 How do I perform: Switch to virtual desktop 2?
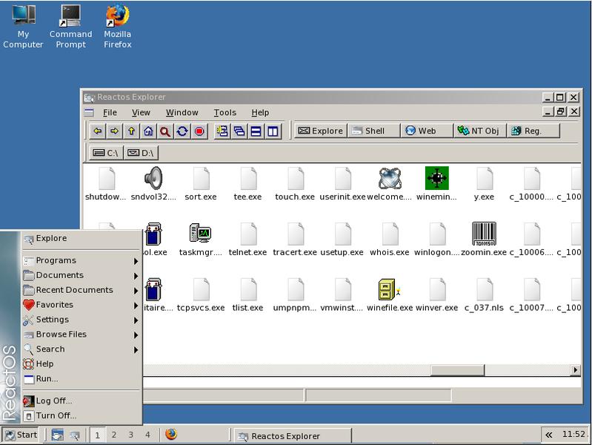[114, 435]
